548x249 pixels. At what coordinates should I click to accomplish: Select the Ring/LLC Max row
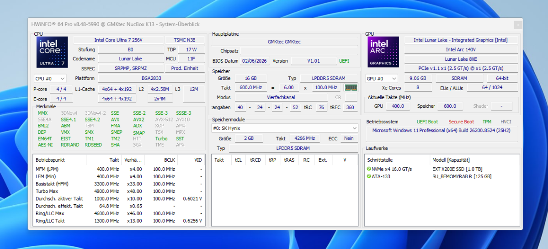[x=119, y=213]
